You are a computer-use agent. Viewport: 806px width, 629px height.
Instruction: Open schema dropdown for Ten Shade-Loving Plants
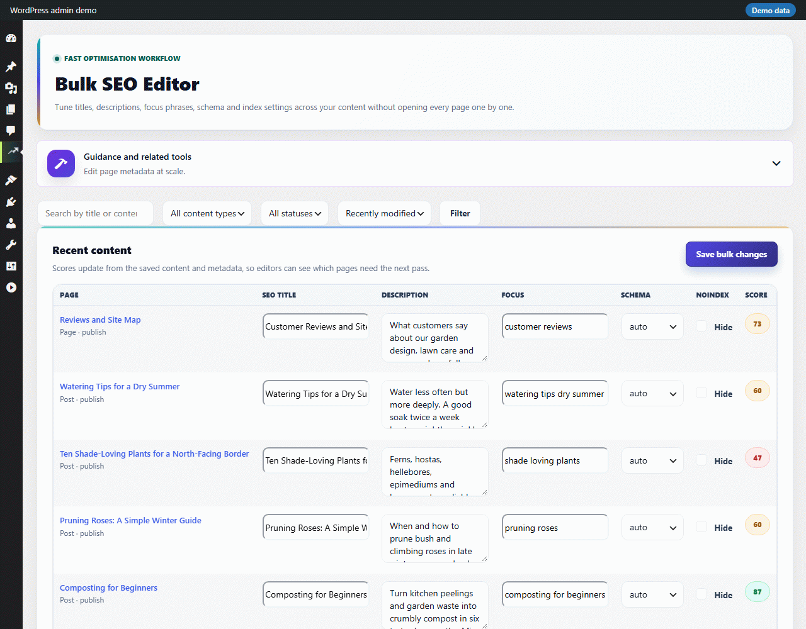pyautogui.click(x=652, y=460)
